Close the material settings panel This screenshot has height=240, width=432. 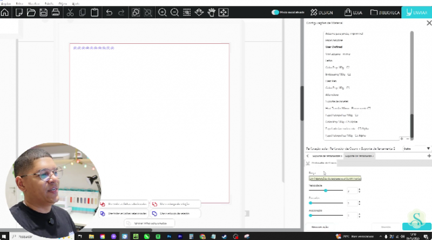point(429,23)
